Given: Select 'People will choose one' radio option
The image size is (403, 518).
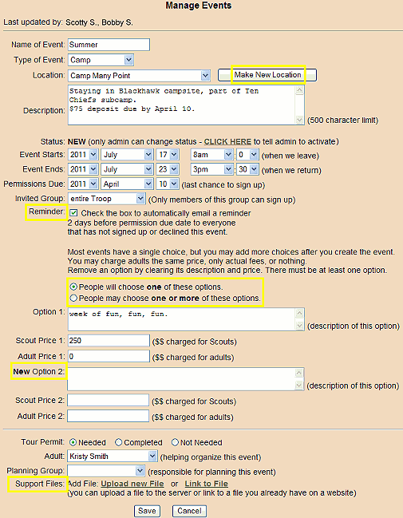Looking at the screenshot, I should (73, 287).
